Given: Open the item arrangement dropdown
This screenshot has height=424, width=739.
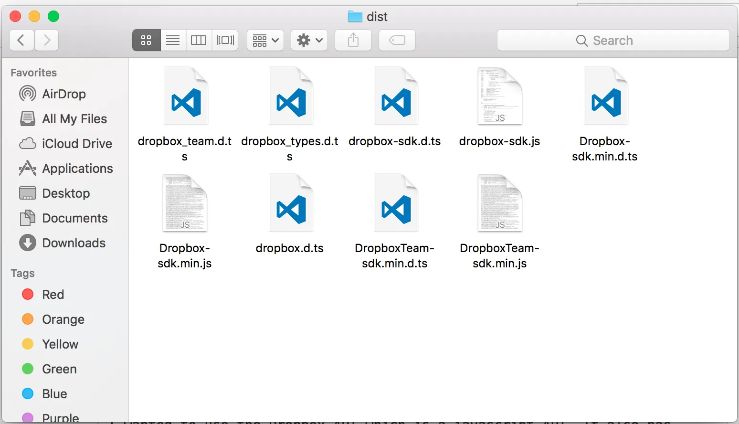Looking at the screenshot, I should click(x=265, y=40).
